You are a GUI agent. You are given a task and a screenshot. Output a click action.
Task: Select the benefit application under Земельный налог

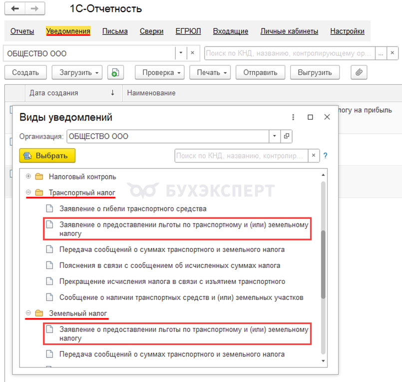click(177, 333)
